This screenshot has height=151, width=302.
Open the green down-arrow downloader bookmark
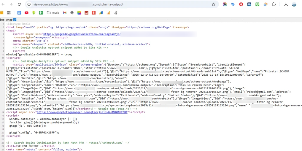coord(34,13)
